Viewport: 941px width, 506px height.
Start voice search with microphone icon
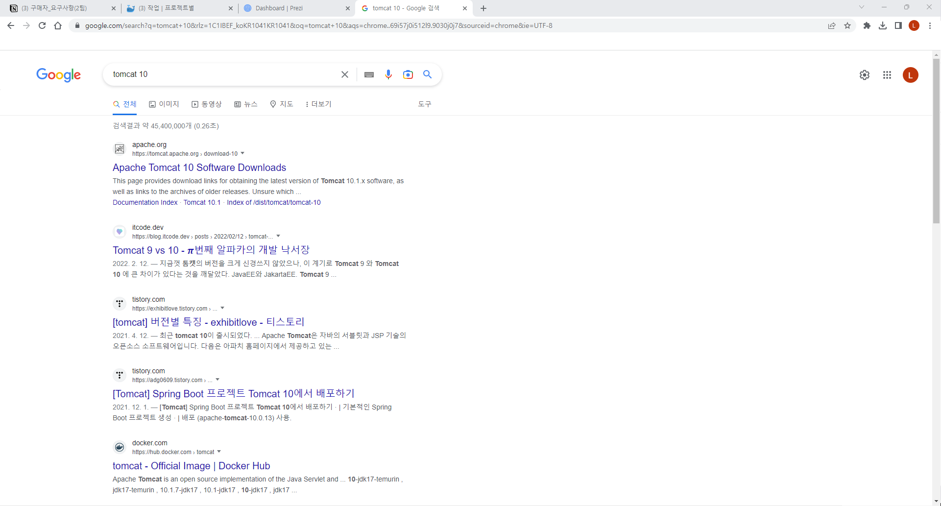(x=388, y=74)
